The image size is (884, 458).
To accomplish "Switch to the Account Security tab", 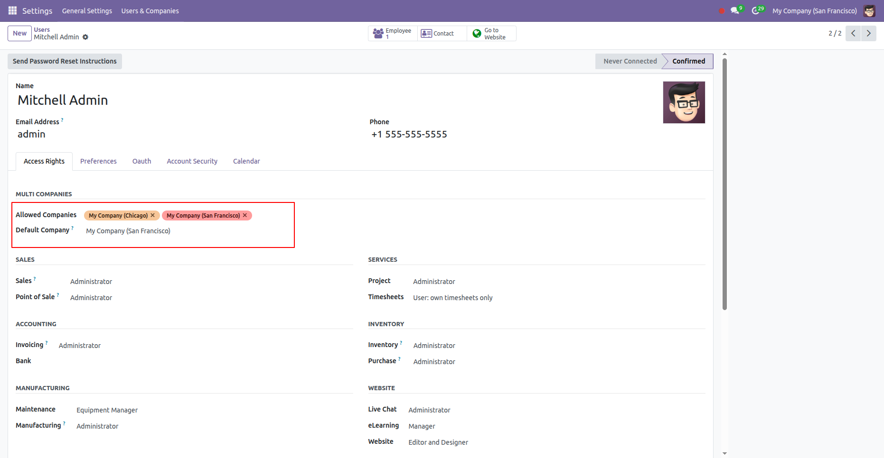I will tap(192, 161).
